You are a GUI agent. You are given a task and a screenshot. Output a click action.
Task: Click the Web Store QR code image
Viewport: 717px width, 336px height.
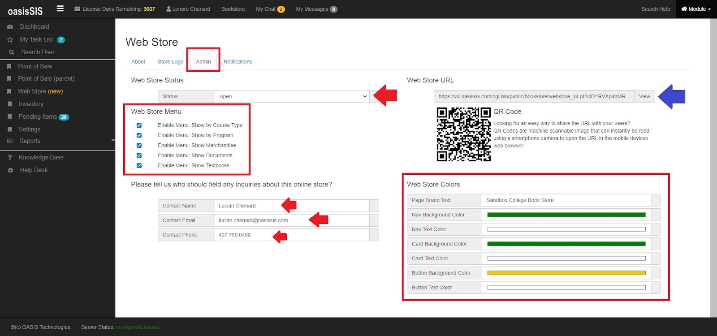pos(464,134)
